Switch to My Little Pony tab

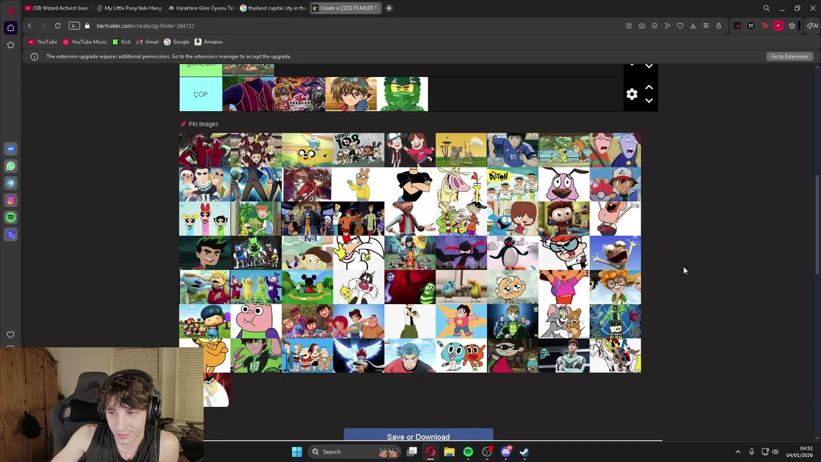coord(129,8)
